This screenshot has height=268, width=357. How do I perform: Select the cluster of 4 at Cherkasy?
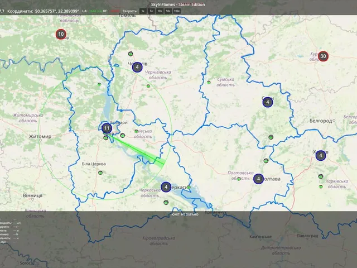tap(166, 187)
